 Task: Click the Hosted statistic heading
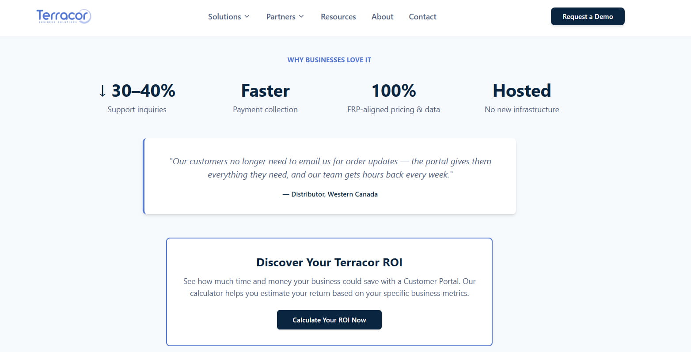click(x=522, y=91)
